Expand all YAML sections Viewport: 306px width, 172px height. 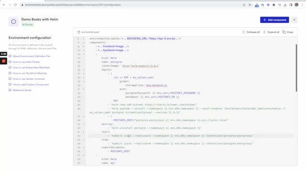click(x=271, y=32)
